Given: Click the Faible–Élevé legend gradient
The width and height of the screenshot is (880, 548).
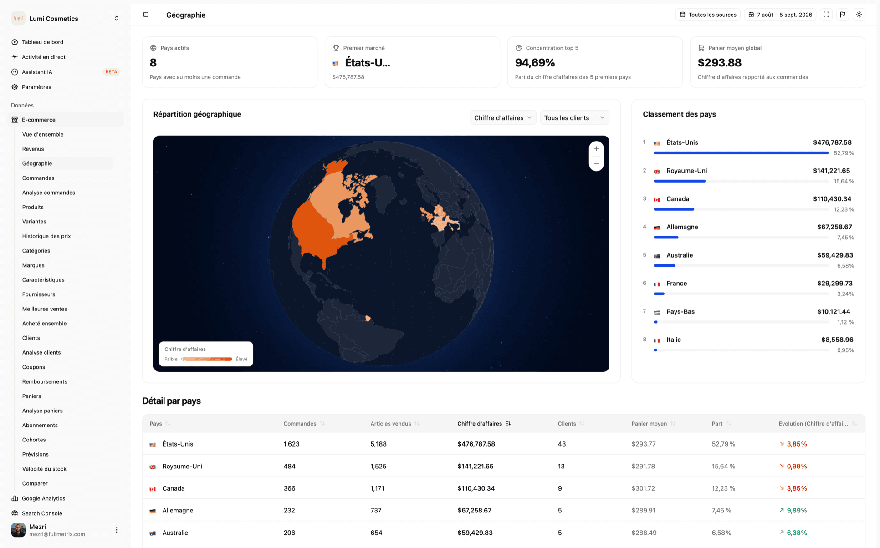Looking at the screenshot, I should pos(206,359).
